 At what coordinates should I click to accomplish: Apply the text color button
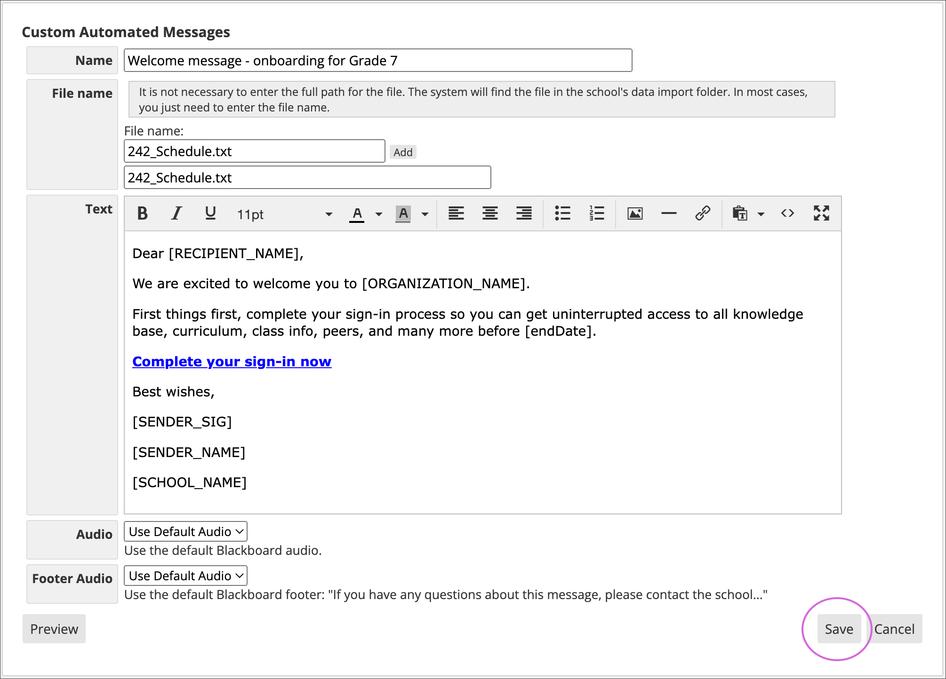pos(357,214)
